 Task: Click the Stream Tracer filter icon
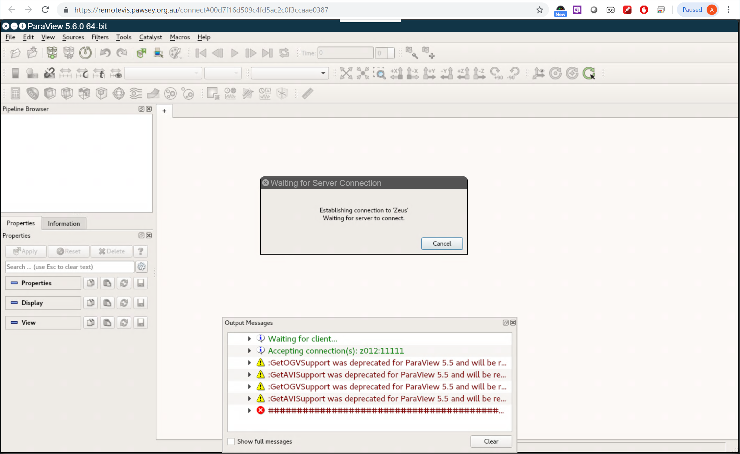[136, 93]
